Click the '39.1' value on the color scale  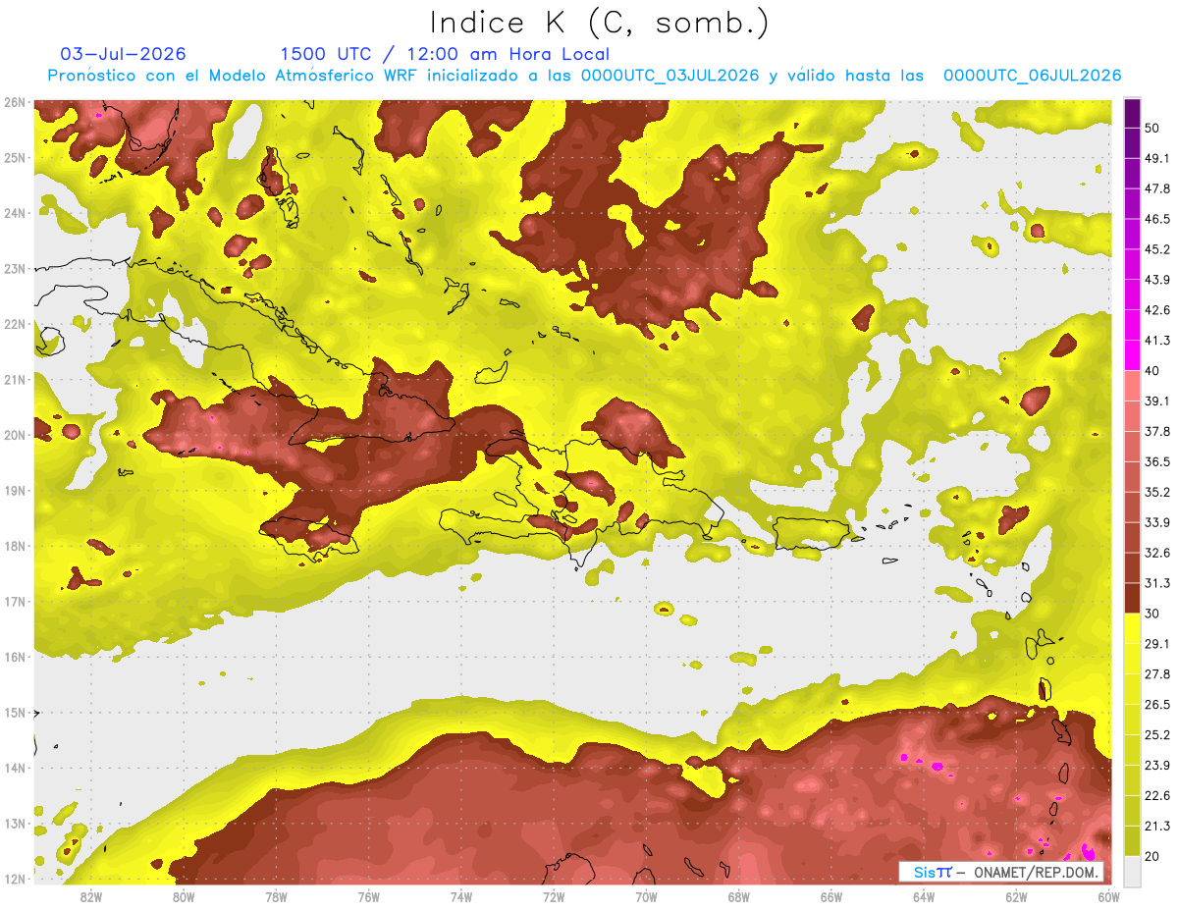coord(1156,401)
